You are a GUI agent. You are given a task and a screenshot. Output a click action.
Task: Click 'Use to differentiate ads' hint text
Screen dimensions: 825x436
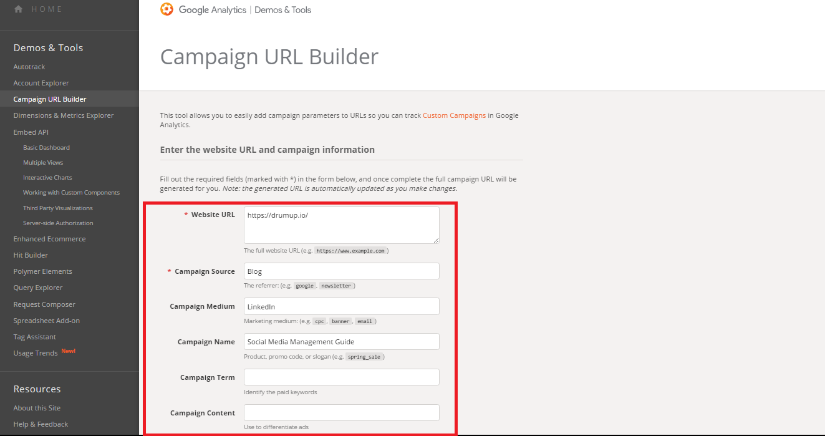(276, 427)
